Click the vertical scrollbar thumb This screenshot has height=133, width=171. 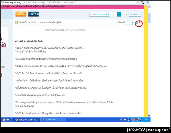[149, 18]
